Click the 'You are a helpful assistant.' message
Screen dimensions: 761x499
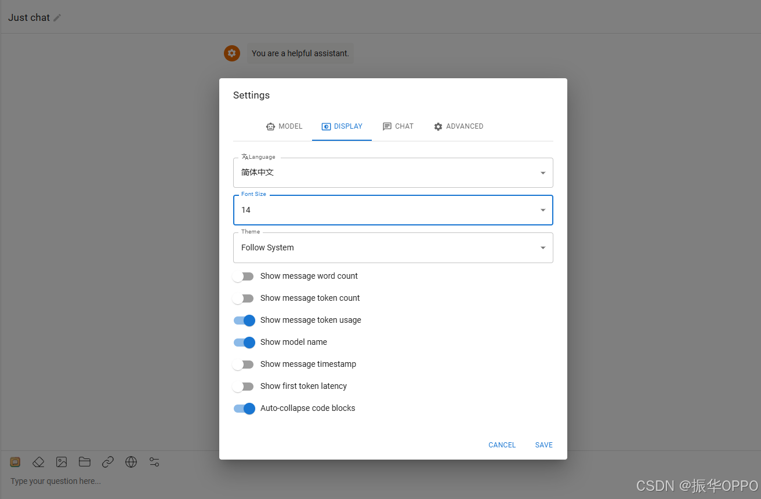pyautogui.click(x=300, y=53)
